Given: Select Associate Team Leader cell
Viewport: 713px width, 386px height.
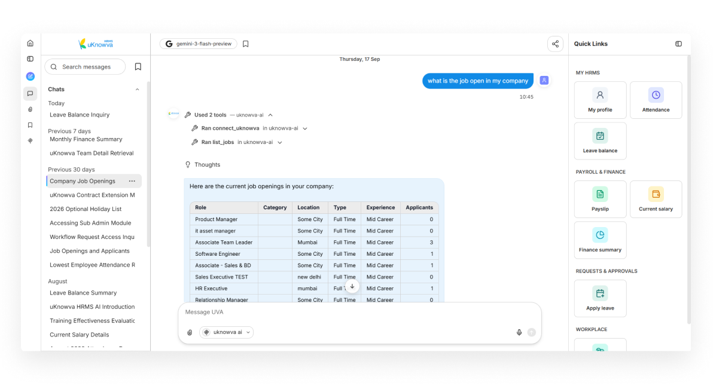Looking at the screenshot, I should (224, 243).
